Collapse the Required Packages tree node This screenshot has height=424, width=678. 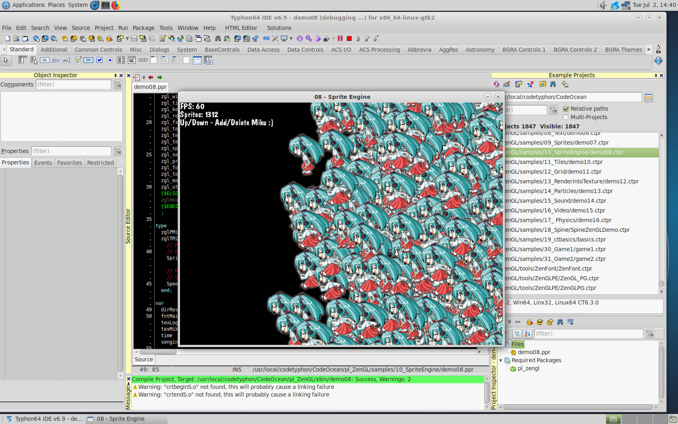point(501,361)
